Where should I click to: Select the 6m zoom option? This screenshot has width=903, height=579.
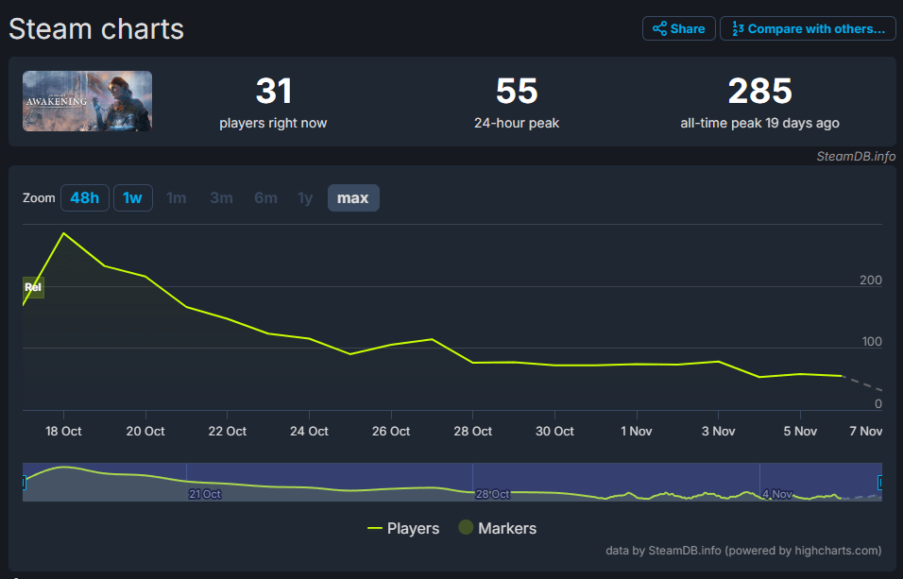tap(265, 198)
